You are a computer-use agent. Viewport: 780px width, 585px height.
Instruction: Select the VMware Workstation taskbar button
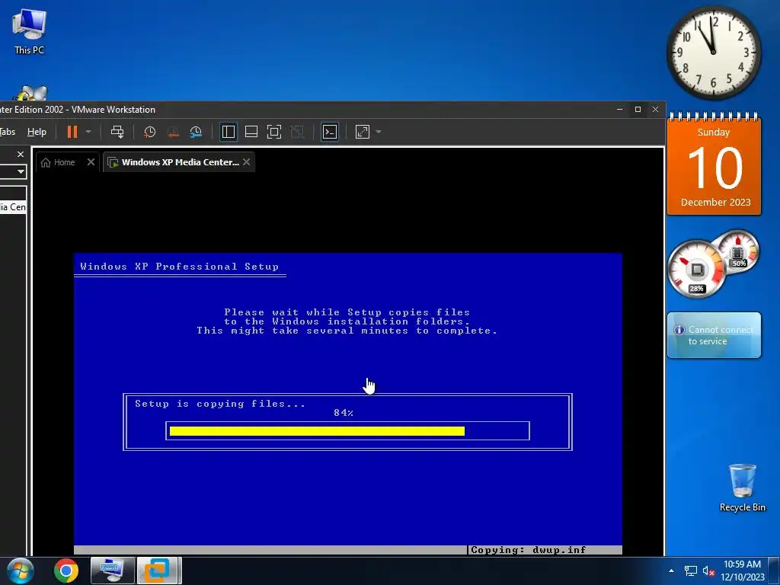[x=159, y=571]
